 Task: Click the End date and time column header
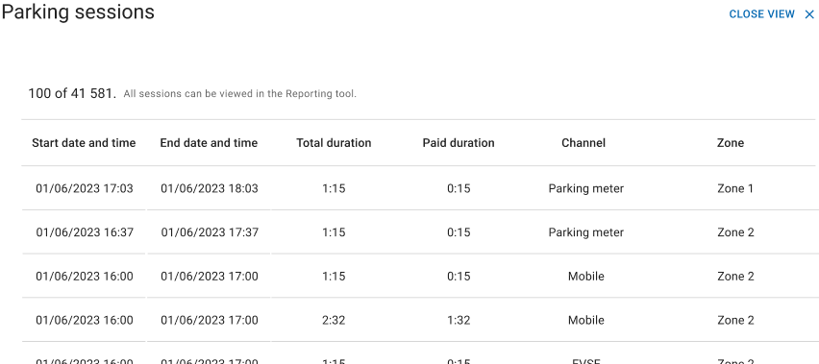pyautogui.click(x=209, y=143)
